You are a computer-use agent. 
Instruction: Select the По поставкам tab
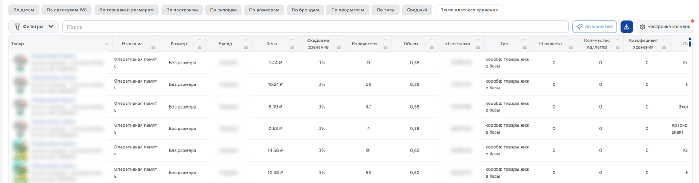click(x=181, y=10)
